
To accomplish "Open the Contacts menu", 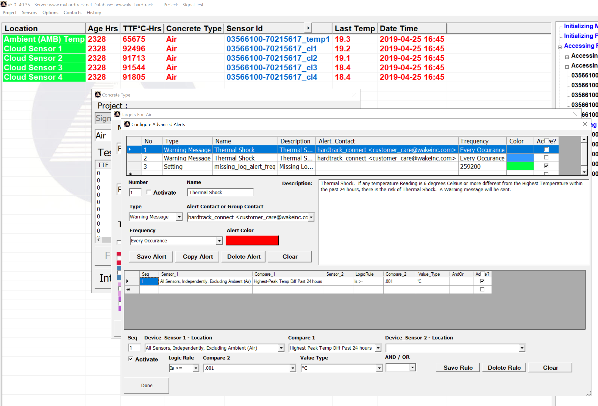I will tap(72, 12).
